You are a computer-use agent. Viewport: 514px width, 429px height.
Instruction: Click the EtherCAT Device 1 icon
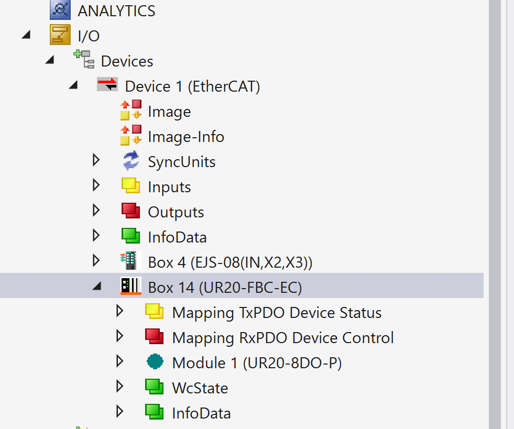pyautogui.click(x=107, y=85)
